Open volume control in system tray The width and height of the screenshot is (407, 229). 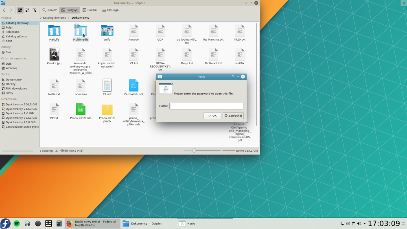(x=359, y=224)
